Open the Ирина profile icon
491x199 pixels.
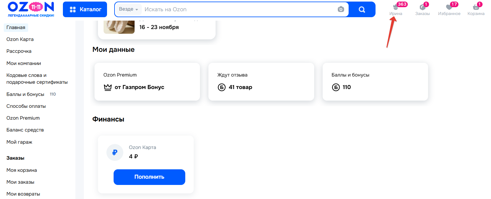click(396, 7)
